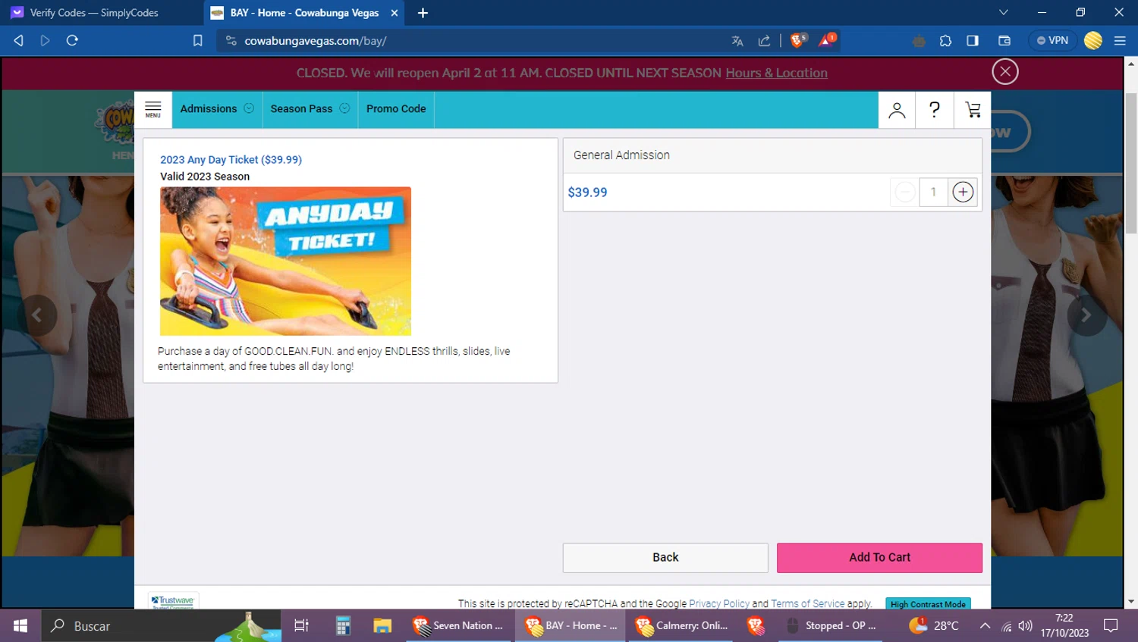Open Brave Rewards triangle icon
Image resolution: width=1138 pixels, height=642 pixels.
click(x=827, y=40)
